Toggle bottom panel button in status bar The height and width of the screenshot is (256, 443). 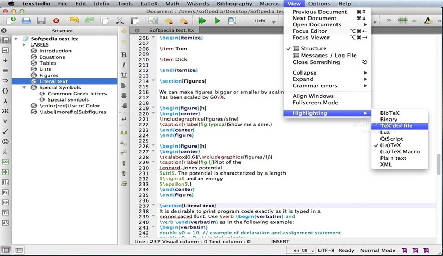(x=19, y=250)
